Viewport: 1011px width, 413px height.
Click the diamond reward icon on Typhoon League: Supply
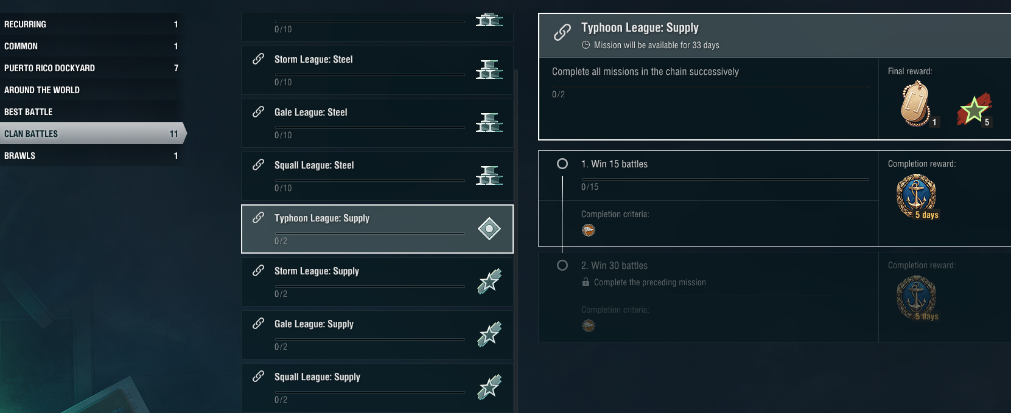[489, 229]
